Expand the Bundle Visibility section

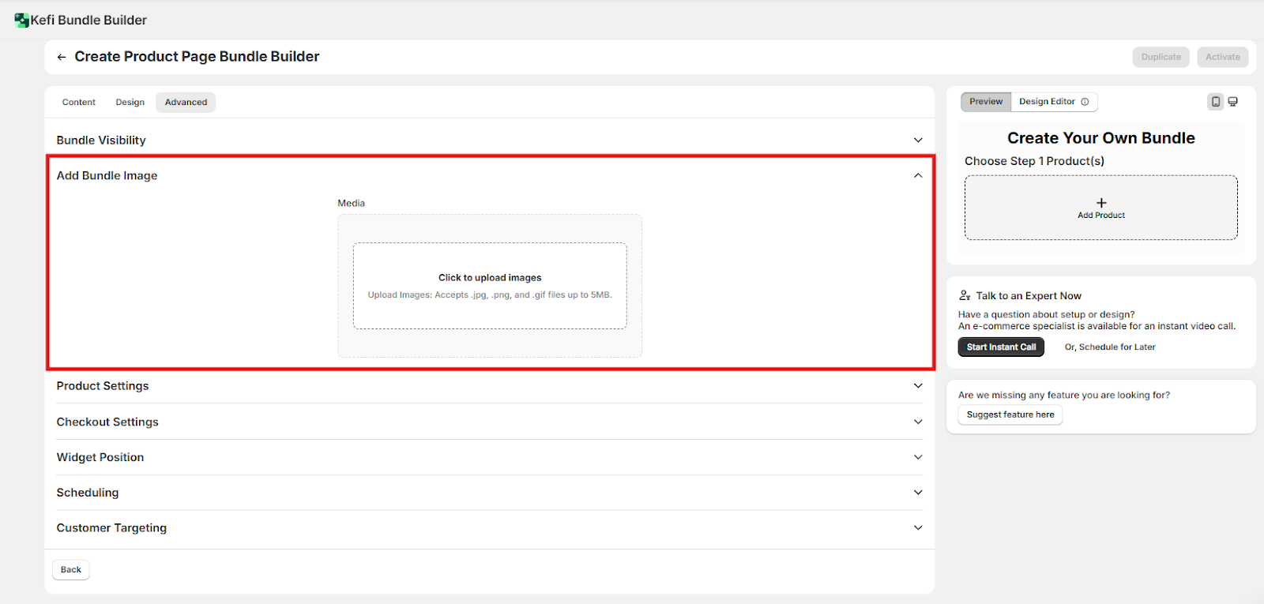tap(918, 141)
